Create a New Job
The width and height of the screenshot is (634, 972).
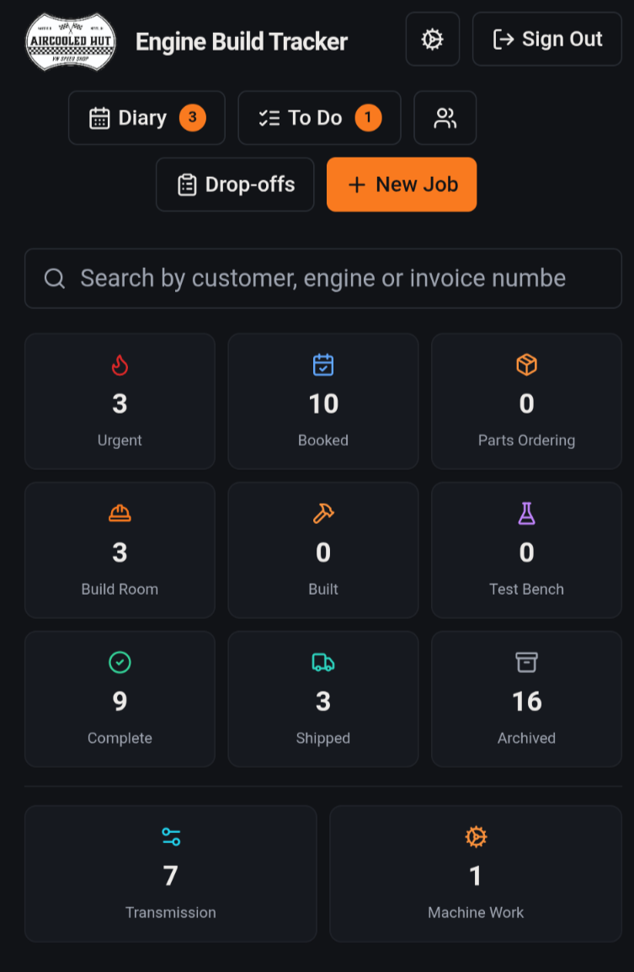[x=402, y=184]
